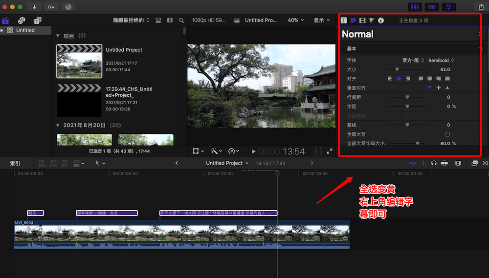489x278 pixels.
Task: Open the 隐藏被拒绝的 filter dropdown
Action: coord(132,21)
